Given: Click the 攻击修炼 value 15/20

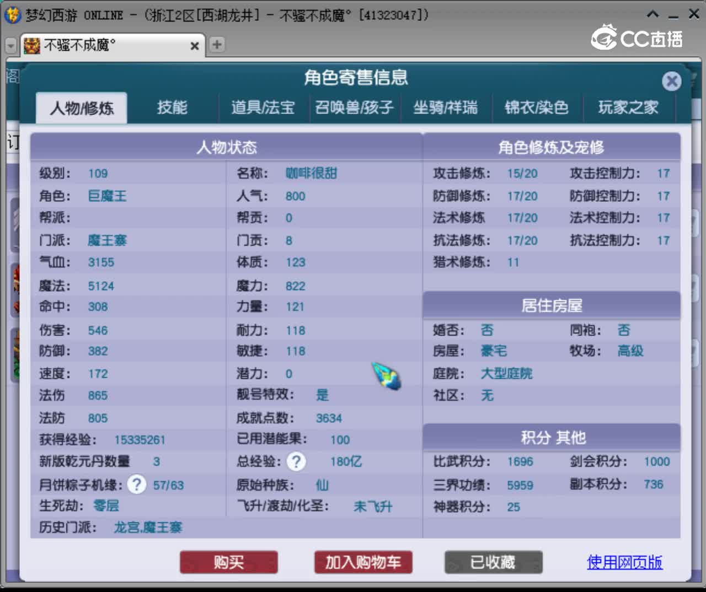Looking at the screenshot, I should tap(522, 174).
